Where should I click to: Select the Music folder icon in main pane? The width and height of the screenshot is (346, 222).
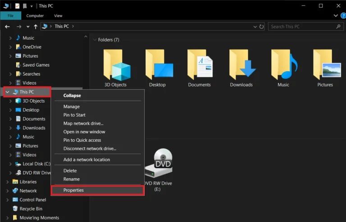pos(283,66)
